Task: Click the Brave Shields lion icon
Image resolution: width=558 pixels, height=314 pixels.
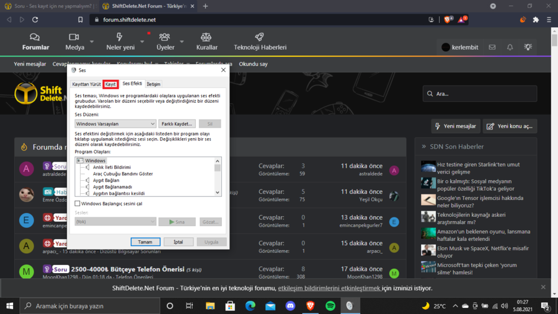Action: (448, 20)
